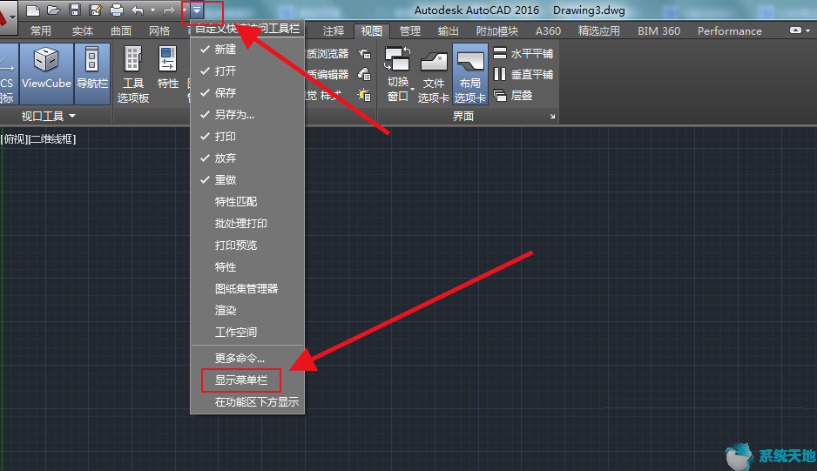Screen dimensions: 817x471
Task: Uncheck 新建 in the customize menu
Action: click(247, 49)
